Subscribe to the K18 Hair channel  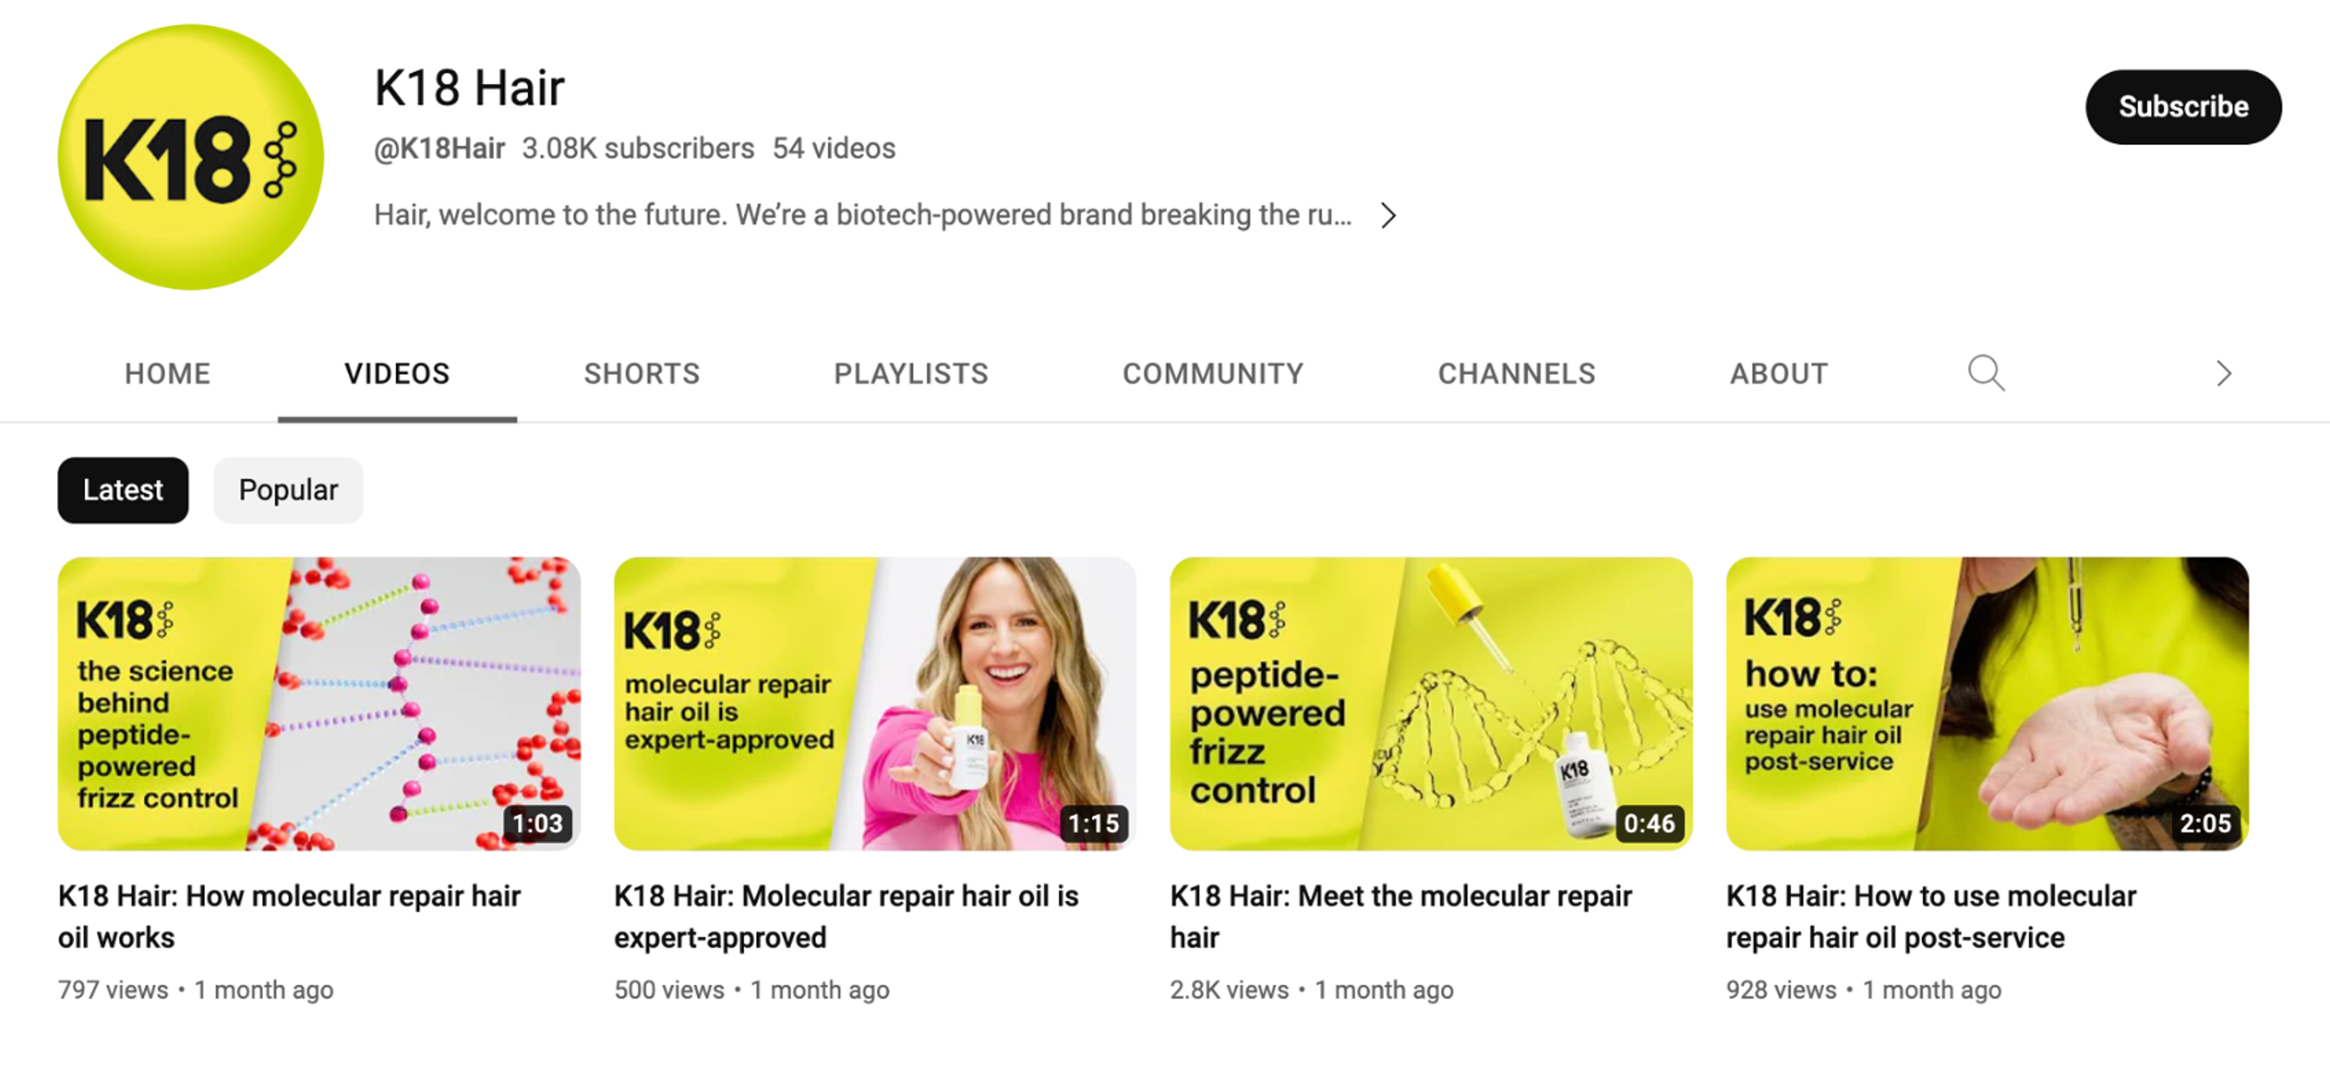tap(2183, 107)
